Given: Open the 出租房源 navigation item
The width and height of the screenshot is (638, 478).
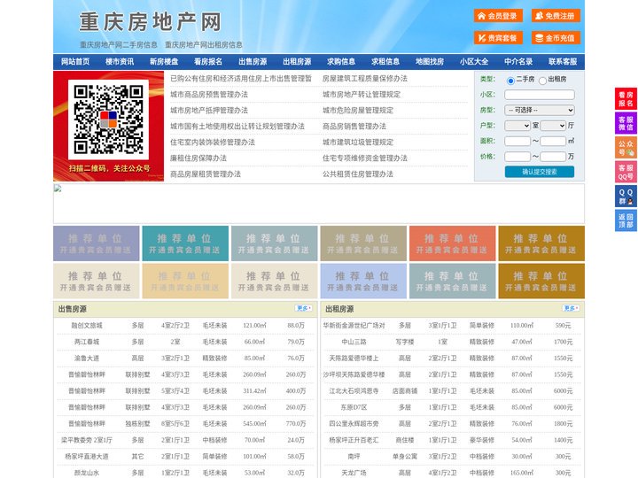Looking at the screenshot, I should point(297,62).
